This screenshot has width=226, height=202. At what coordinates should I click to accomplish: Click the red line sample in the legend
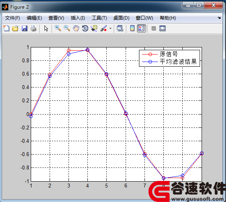click(x=150, y=54)
